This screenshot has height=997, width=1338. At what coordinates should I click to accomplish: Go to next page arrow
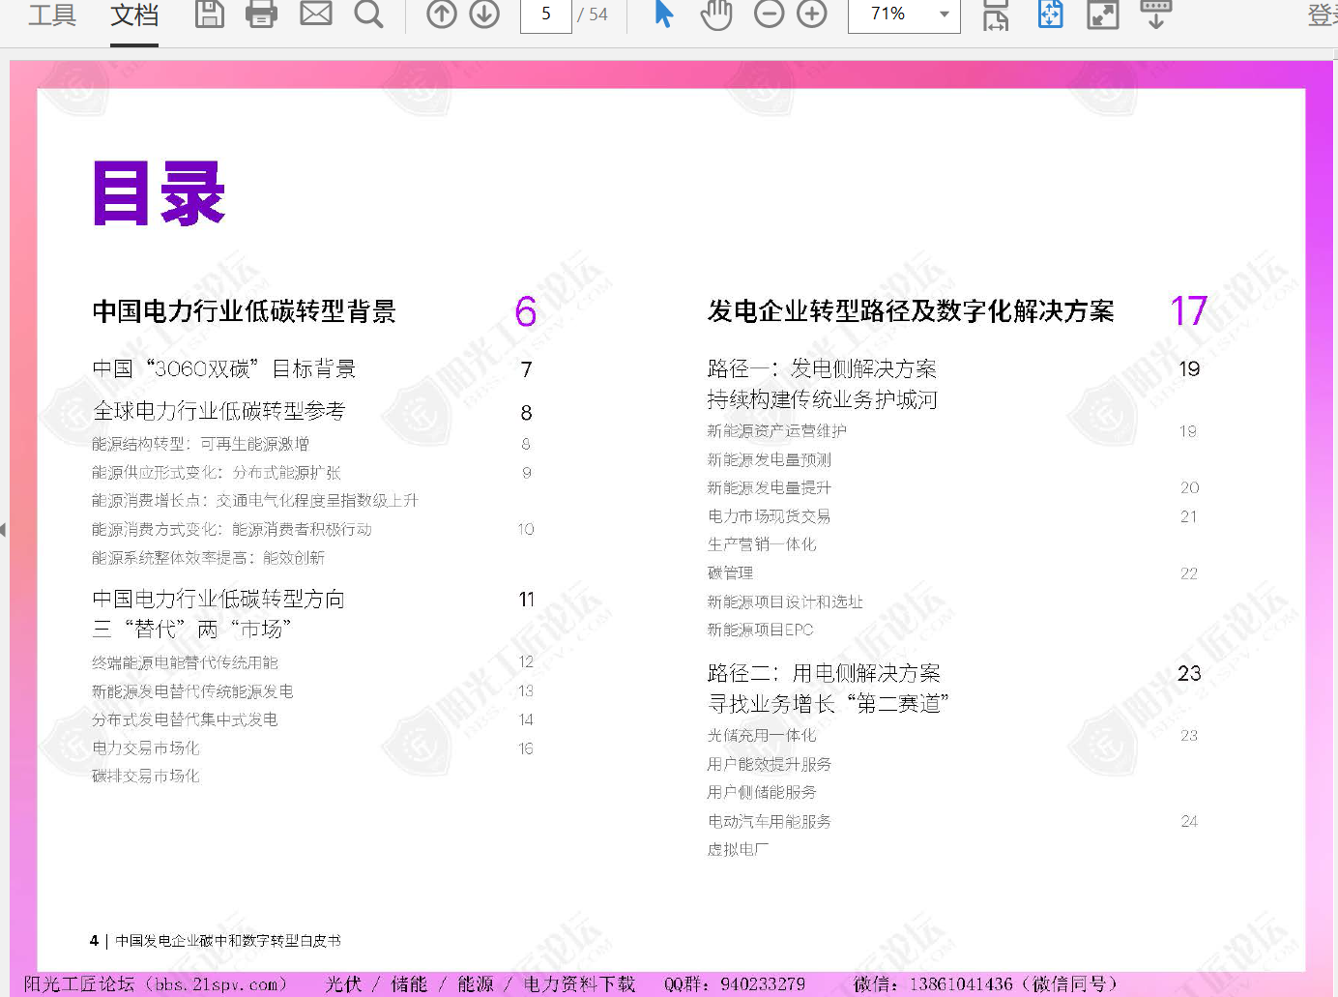point(484,14)
